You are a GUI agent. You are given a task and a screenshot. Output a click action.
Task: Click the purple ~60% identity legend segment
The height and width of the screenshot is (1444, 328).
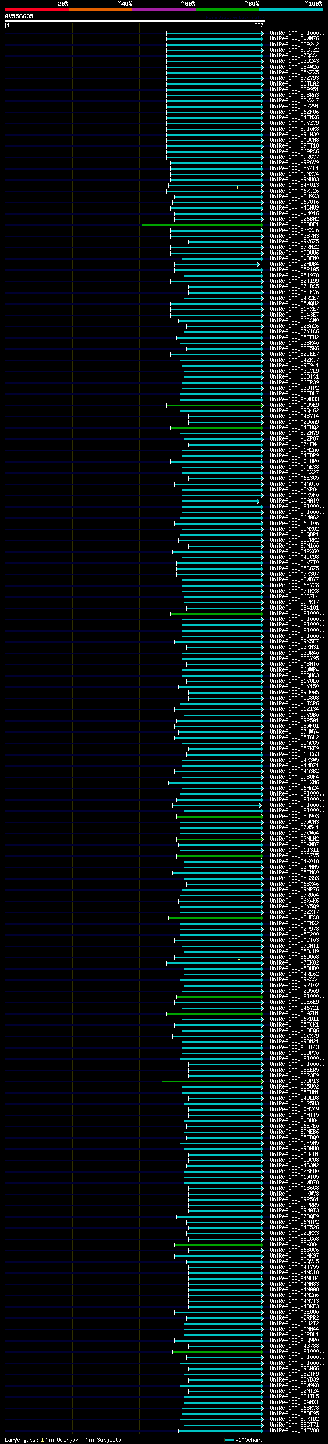(165, 9)
